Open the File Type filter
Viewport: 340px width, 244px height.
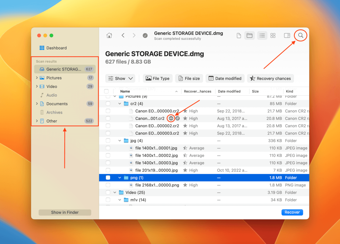click(x=158, y=78)
